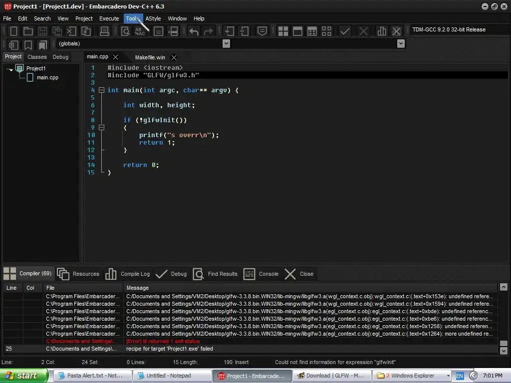Click the Windows start button
Screen dimensions: 511x383
click(23, 376)
